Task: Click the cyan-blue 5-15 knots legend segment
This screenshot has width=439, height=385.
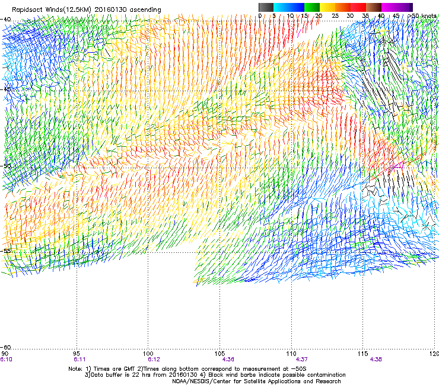Action: 289,7
